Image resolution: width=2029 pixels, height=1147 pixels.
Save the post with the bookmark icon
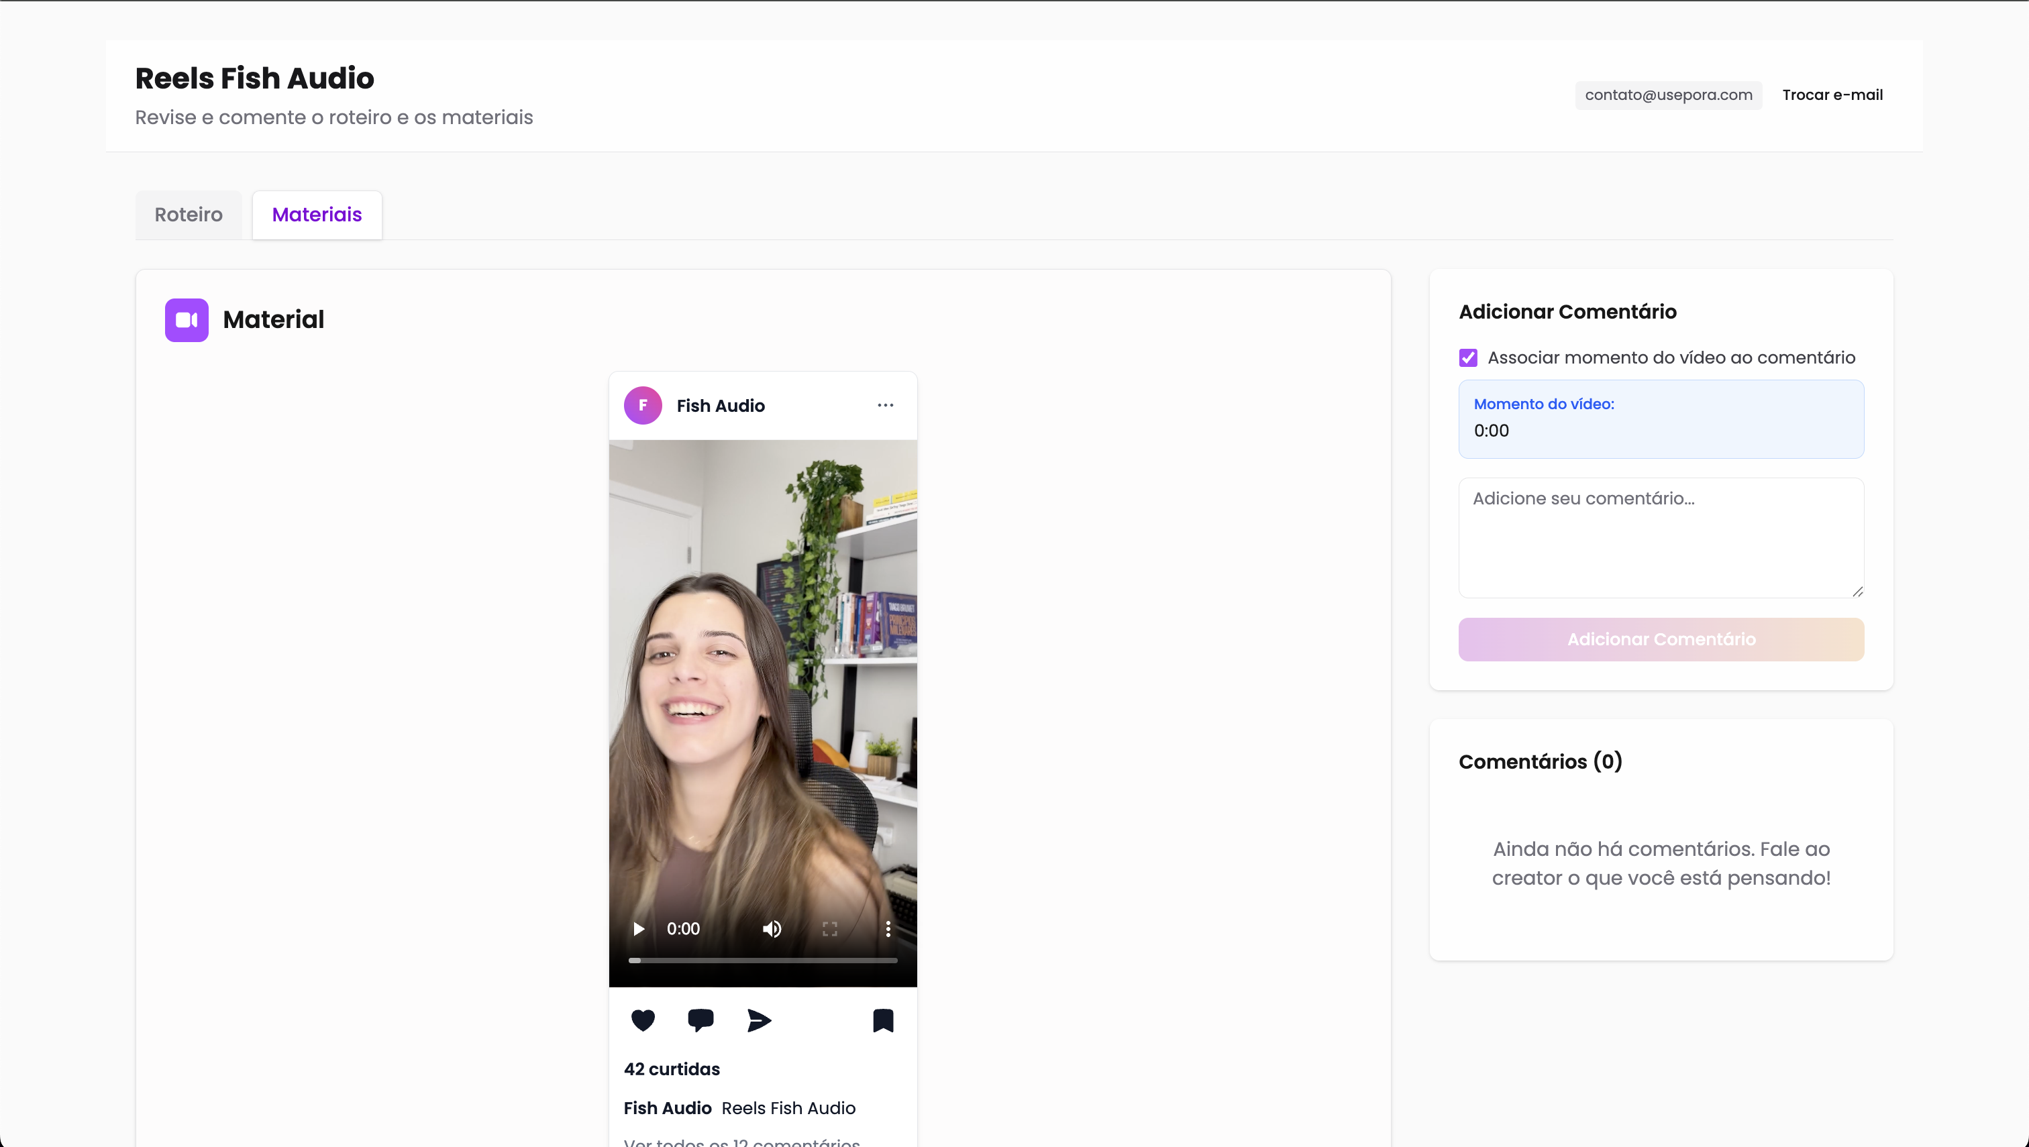click(x=883, y=1020)
